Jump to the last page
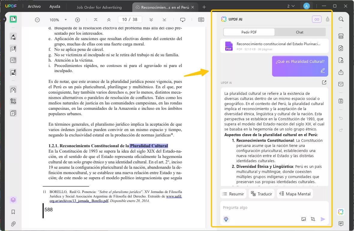354x231 pixels. coord(164,20)
